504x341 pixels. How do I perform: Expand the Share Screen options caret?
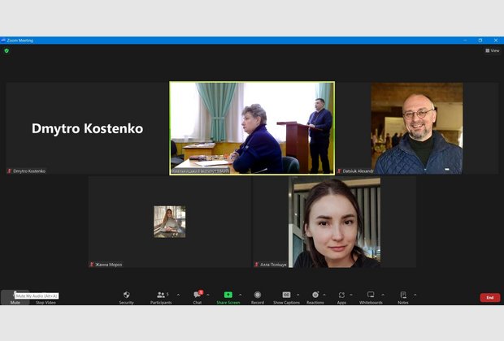[240, 295]
